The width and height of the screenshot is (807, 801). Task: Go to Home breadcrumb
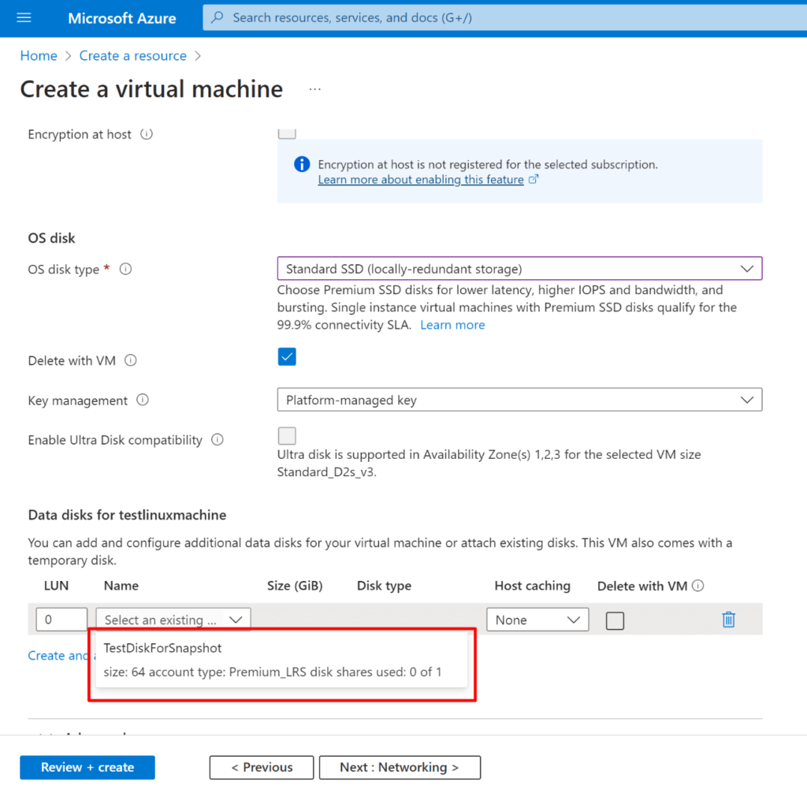click(39, 56)
